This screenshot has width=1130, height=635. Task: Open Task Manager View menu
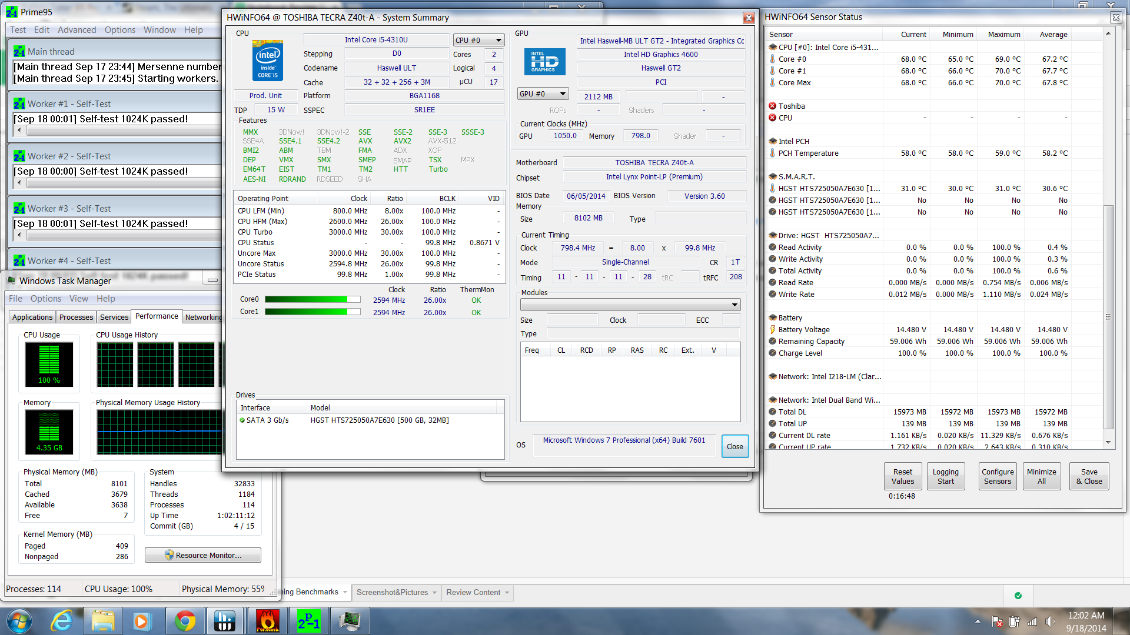79,299
